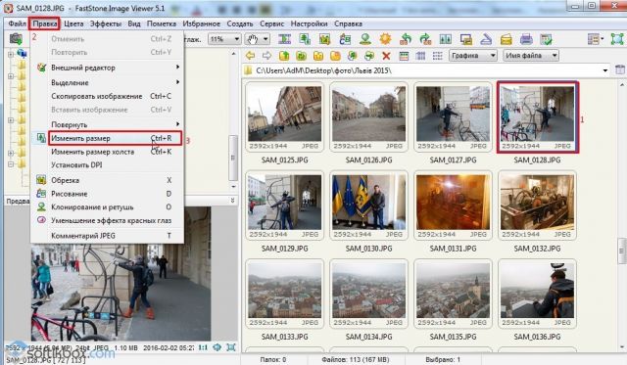Expand the folder path address dropdown arrow
Viewport: 627px width, 365px height.
point(605,70)
